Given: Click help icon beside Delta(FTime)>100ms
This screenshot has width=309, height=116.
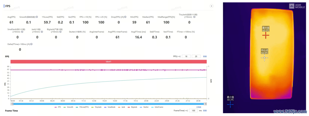Looking at the screenshot, I should [31, 44].
